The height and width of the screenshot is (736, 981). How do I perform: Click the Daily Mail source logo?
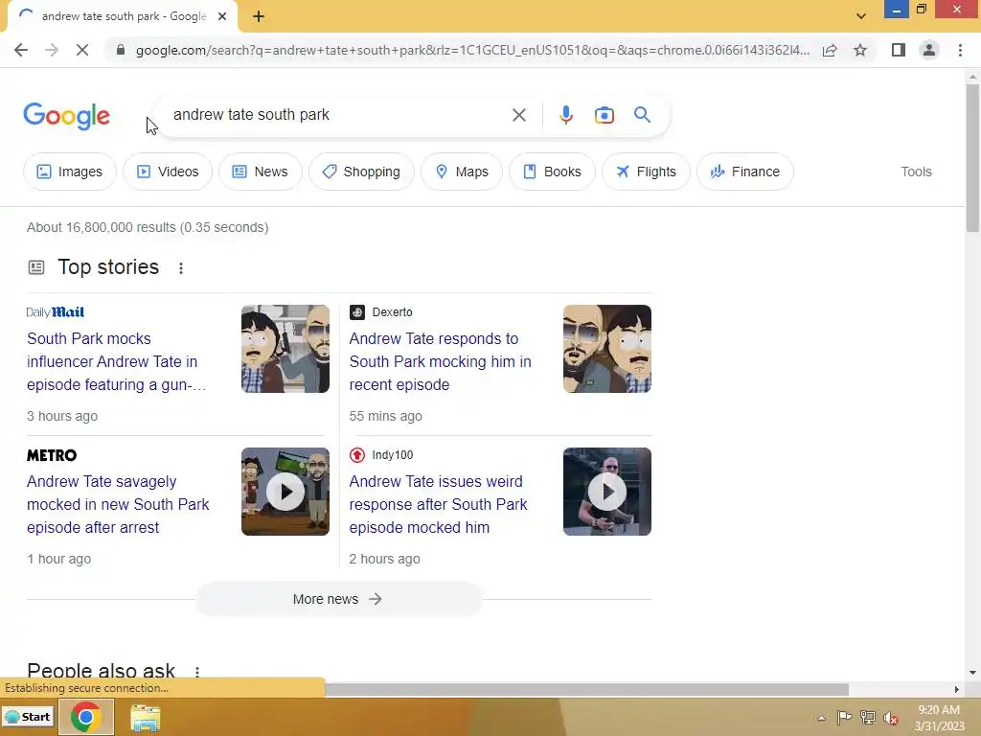[55, 312]
